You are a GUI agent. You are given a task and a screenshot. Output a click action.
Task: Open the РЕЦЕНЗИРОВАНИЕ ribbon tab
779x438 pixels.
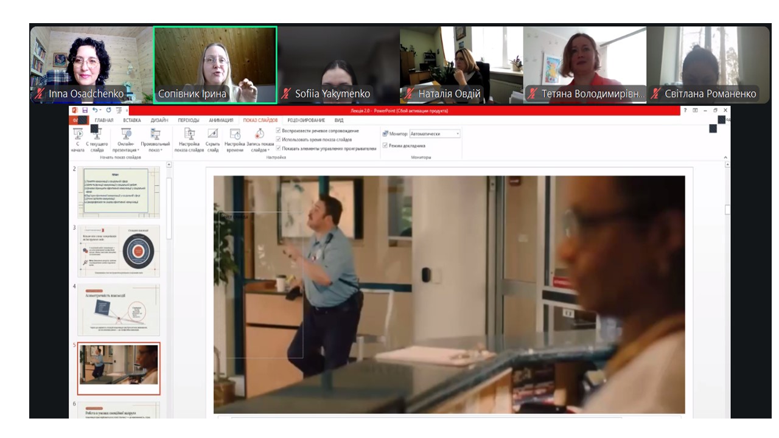point(306,120)
